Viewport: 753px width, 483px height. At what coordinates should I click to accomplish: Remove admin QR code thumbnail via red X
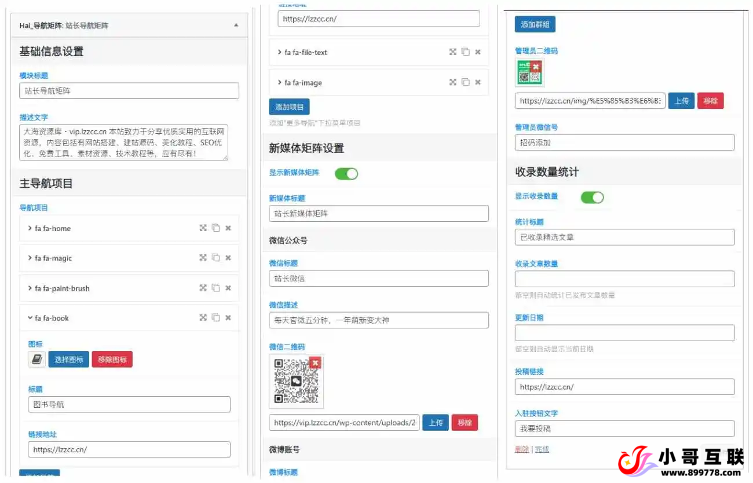click(x=536, y=67)
